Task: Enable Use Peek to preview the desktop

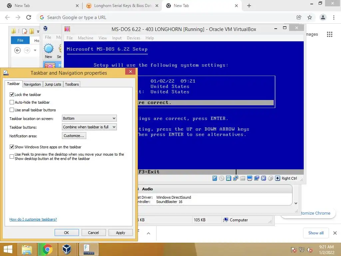Action: [x=12, y=157]
